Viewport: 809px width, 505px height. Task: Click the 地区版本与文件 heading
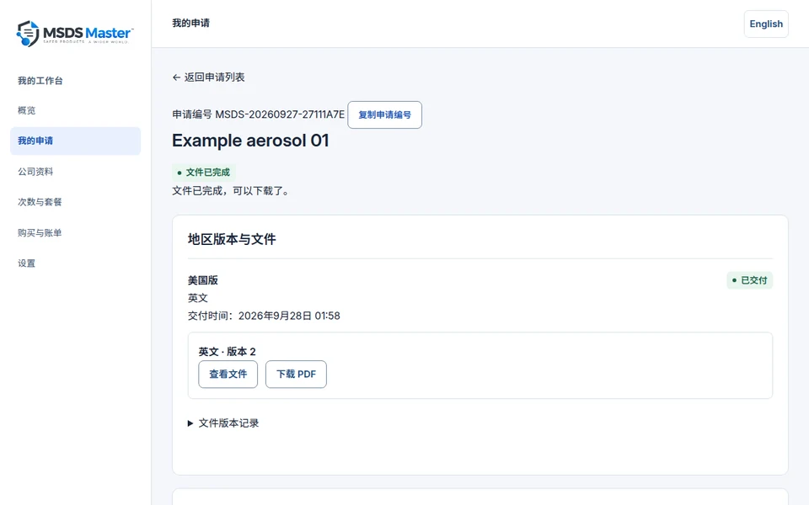[232, 239]
